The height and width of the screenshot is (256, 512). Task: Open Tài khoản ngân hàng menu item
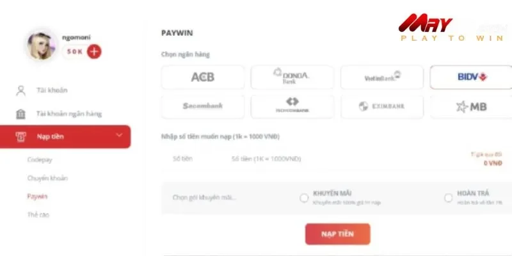[68, 114]
